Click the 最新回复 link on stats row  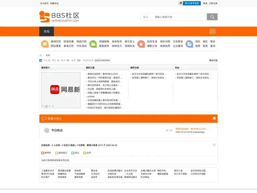(x=213, y=60)
